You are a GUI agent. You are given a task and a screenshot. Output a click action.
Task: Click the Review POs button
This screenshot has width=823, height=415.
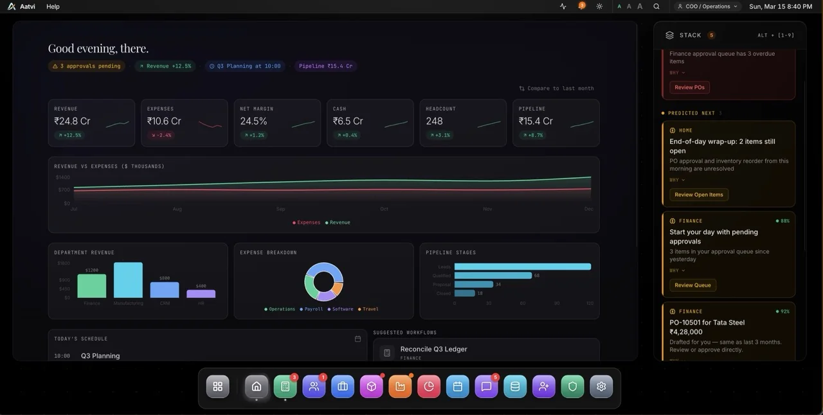coord(689,87)
